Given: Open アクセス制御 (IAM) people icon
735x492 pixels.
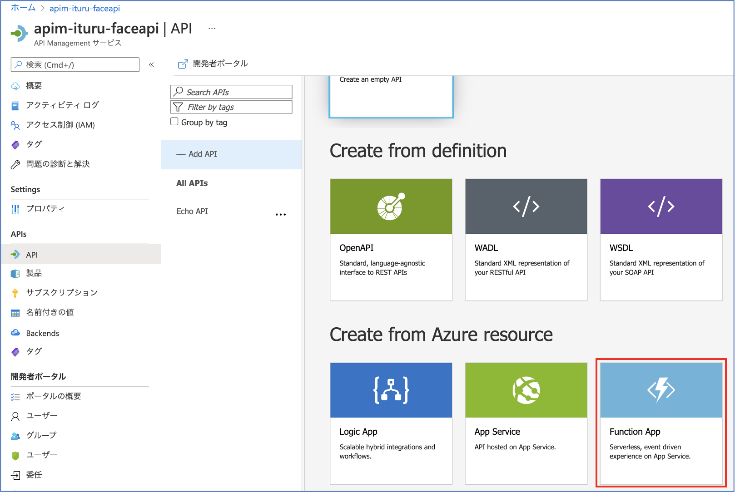Looking at the screenshot, I should 15,125.
